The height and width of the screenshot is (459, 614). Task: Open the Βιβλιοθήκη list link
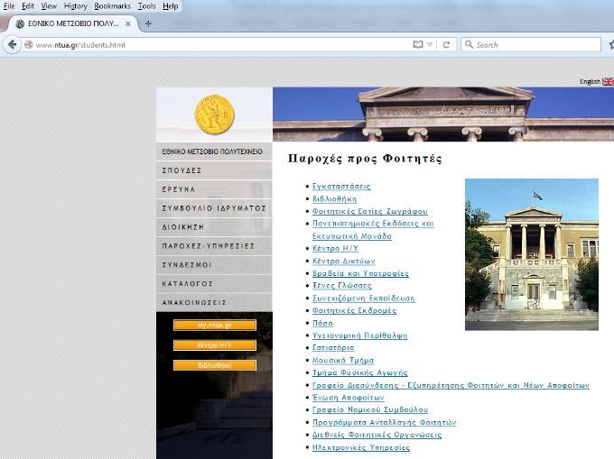point(334,198)
